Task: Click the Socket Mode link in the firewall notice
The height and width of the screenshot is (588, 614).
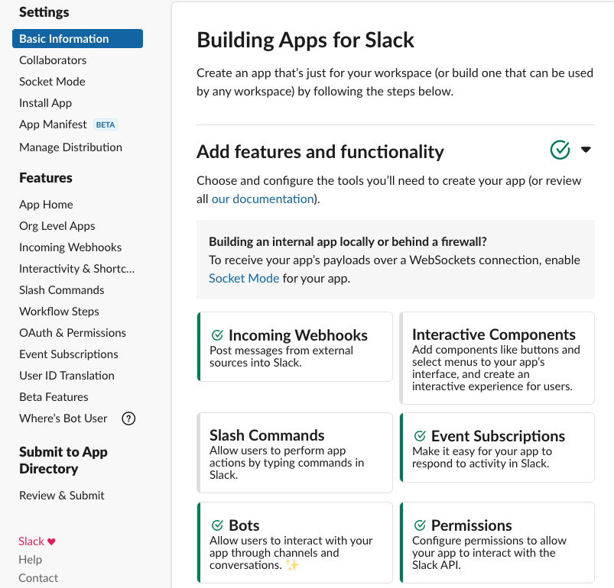Action: pyautogui.click(x=244, y=279)
